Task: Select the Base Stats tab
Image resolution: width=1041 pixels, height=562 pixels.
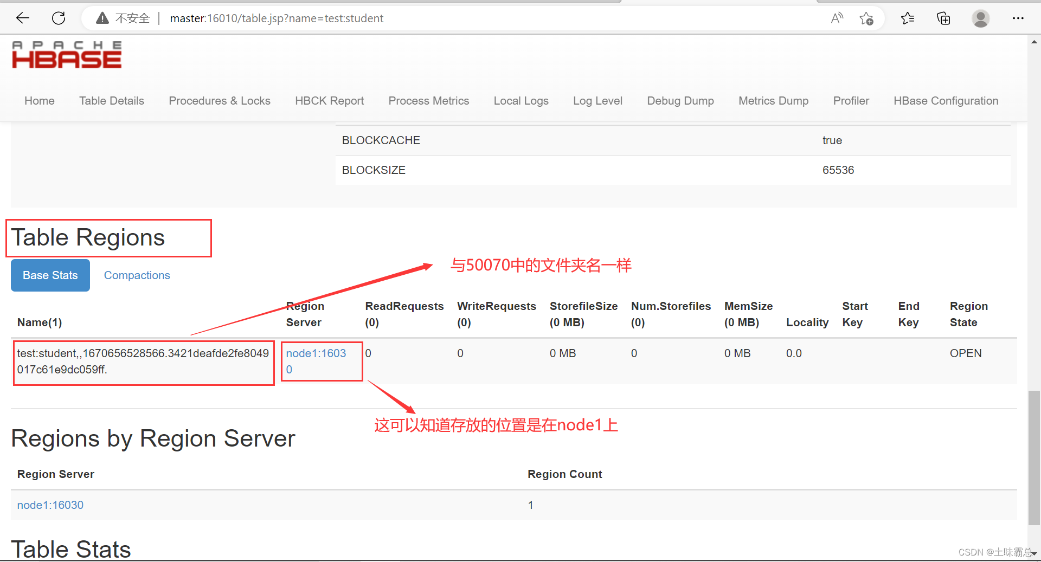Action: click(x=50, y=275)
